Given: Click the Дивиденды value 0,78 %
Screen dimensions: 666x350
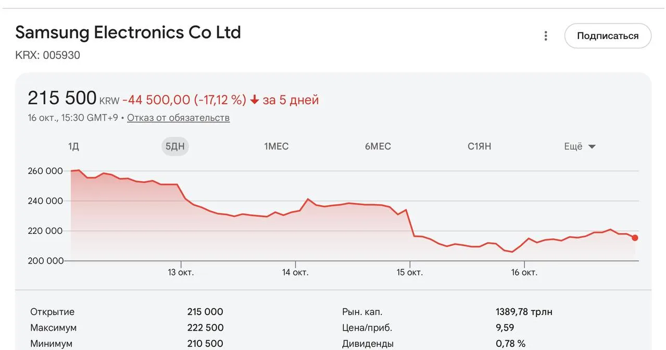Looking at the screenshot, I should point(510,344).
